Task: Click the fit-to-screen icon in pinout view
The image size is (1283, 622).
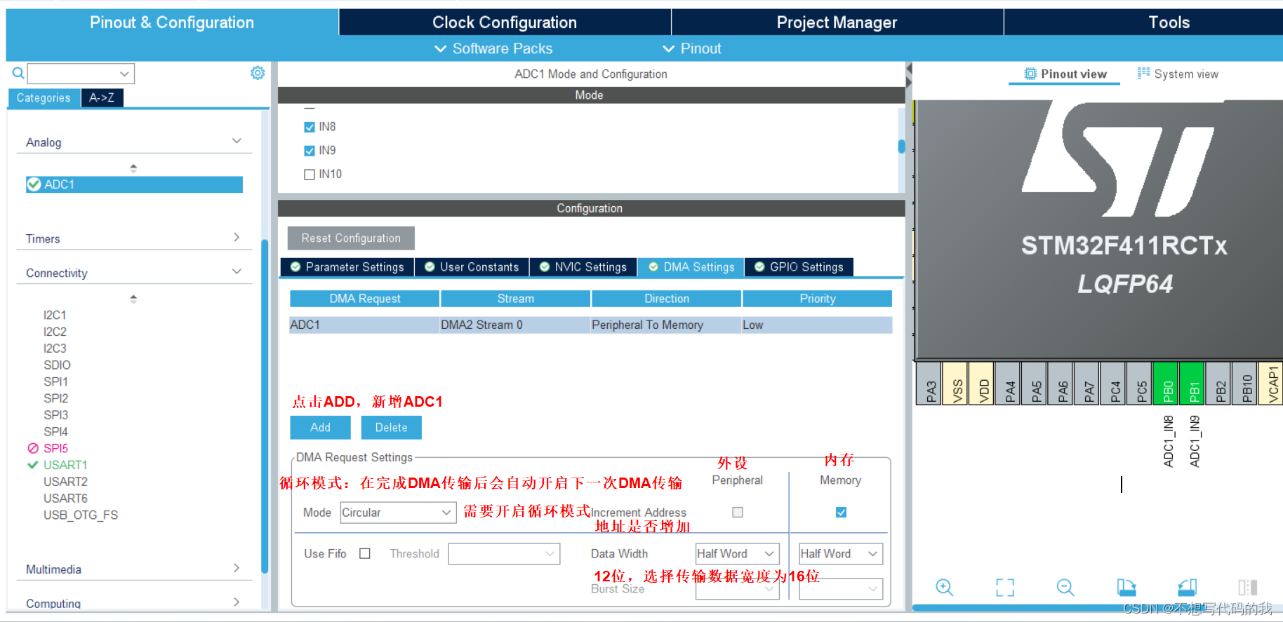Action: 1005,587
